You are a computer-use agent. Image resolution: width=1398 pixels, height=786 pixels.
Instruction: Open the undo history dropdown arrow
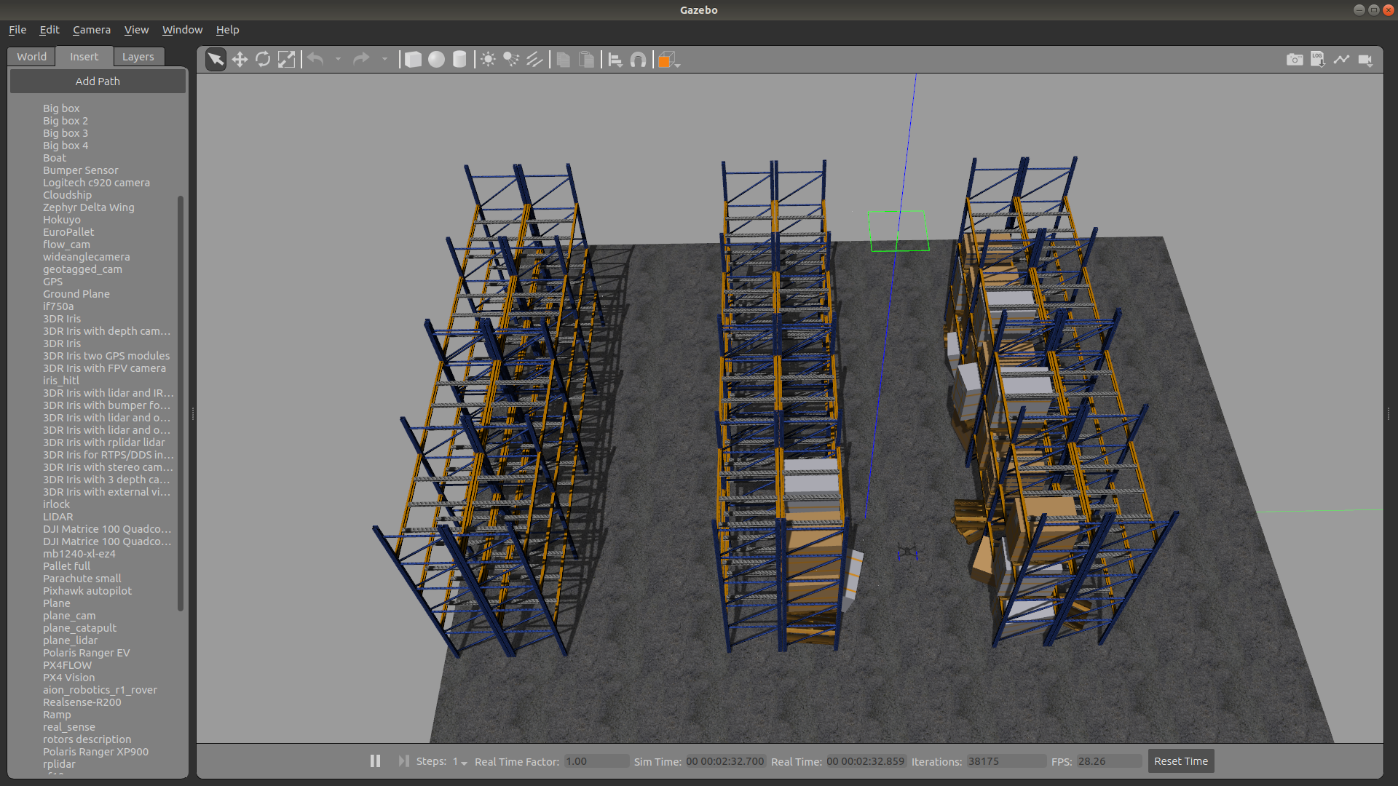tap(338, 60)
